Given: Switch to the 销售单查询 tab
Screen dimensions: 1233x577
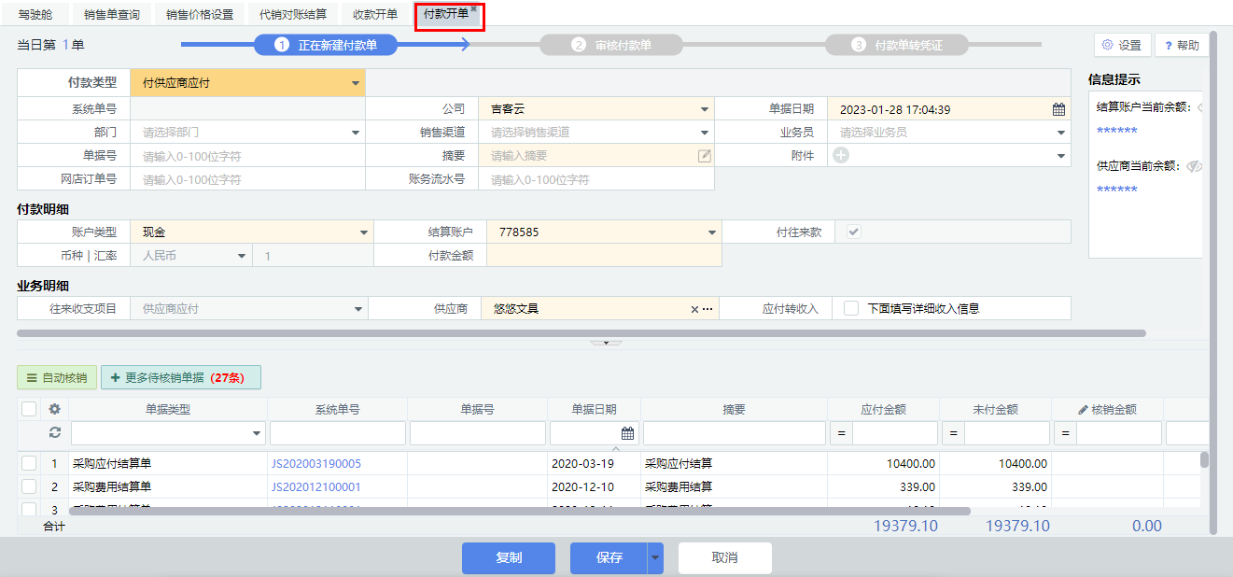Looking at the screenshot, I should [111, 14].
